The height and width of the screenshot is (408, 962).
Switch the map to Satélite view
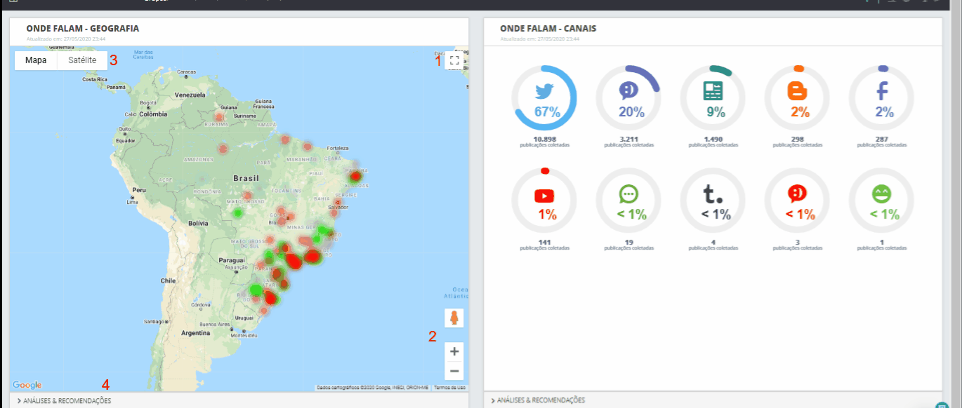click(82, 60)
